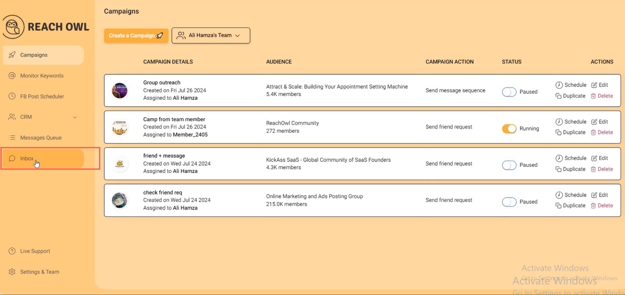Click Online Marketing and Ads Posting Group
Viewport: 625px width, 295px height.
point(314,196)
